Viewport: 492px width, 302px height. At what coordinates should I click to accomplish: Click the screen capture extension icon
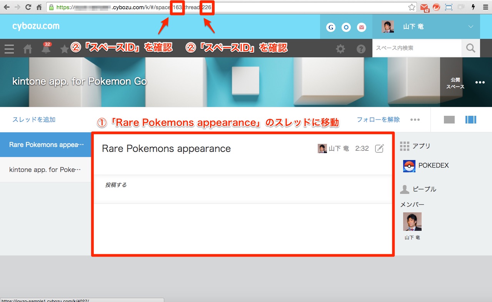click(449, 7)
